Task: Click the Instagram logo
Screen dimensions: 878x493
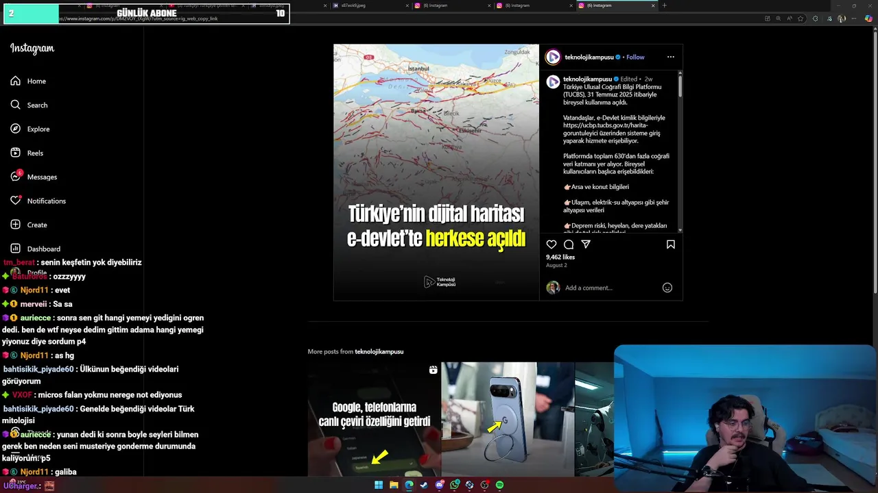Action: click(x=32, y=48)
